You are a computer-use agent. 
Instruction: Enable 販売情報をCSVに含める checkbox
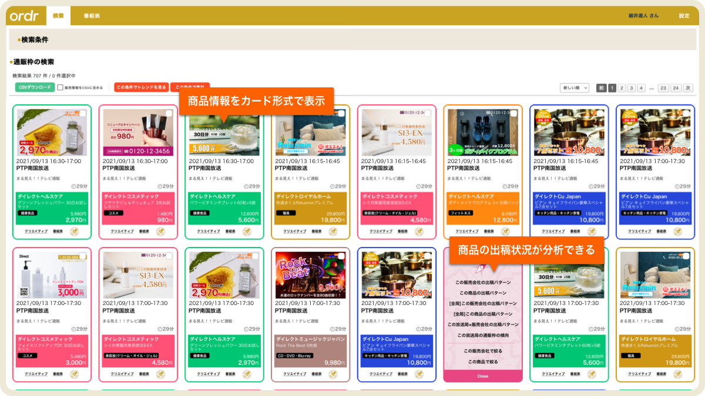point(60,87)
